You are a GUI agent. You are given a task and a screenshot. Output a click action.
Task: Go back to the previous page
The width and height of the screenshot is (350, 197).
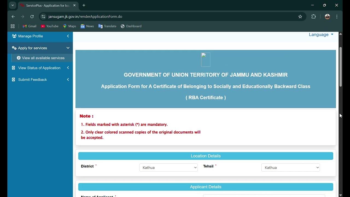13,17
